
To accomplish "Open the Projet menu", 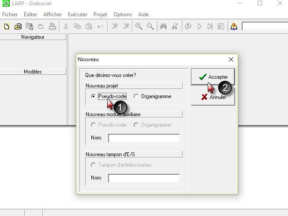I will (100, 15).
